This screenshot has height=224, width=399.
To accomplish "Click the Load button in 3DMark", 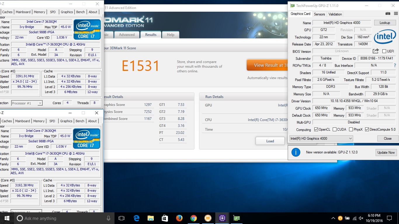I will pyautogui.click(x=270, y=141).
